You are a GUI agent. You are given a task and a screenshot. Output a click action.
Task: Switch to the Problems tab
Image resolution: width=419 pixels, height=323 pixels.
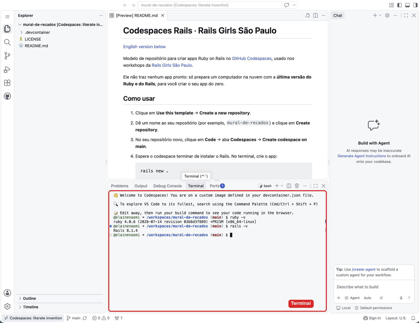pyautogui.click(x=120, y=186)
